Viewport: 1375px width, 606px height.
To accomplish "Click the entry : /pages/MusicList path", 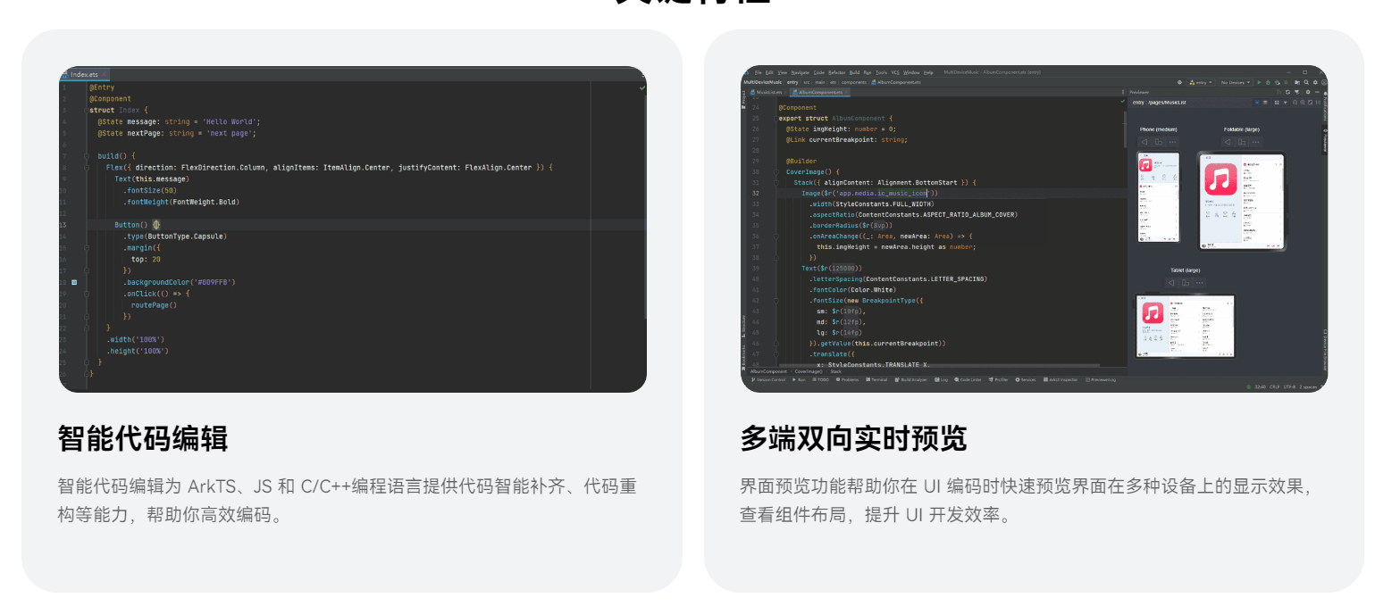I will tap(1160, 103).
